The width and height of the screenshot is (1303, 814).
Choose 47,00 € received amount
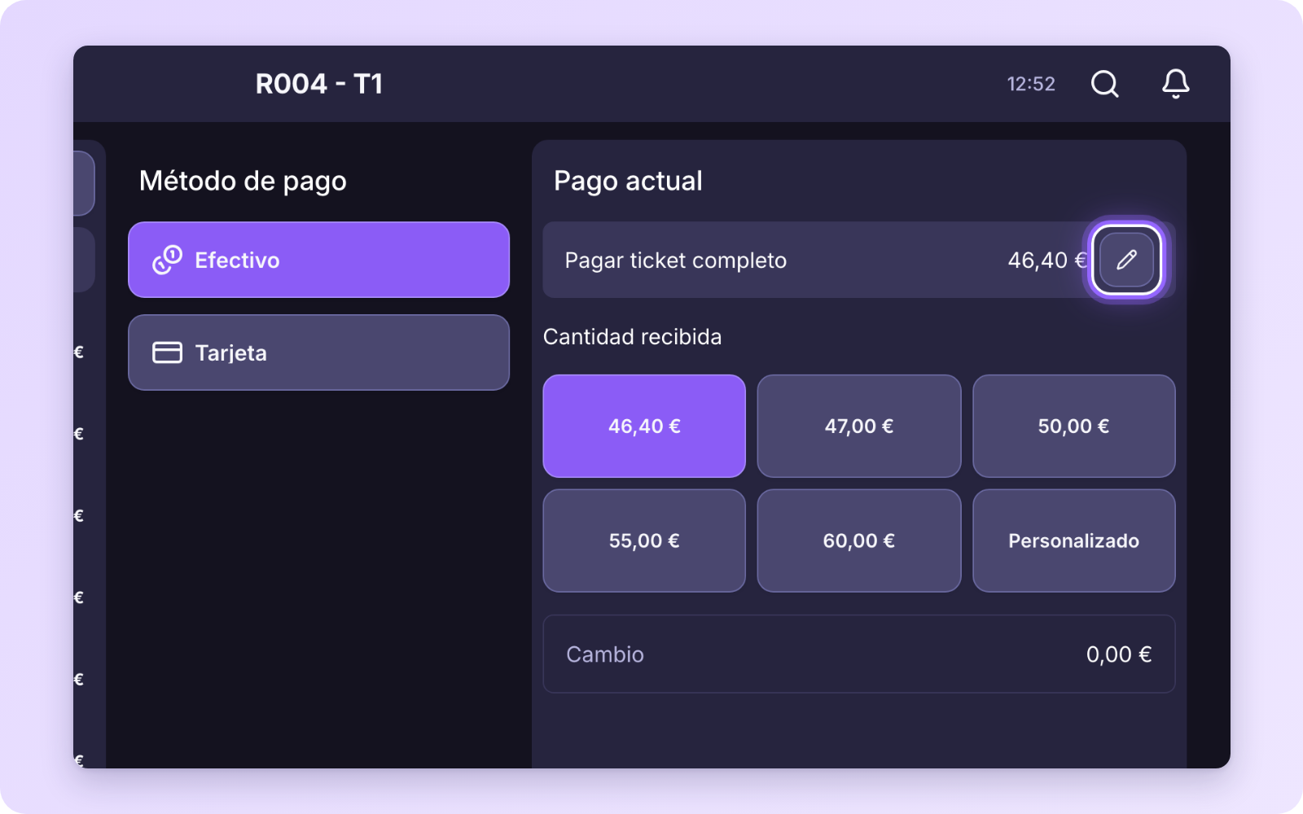tap(859, 426)
